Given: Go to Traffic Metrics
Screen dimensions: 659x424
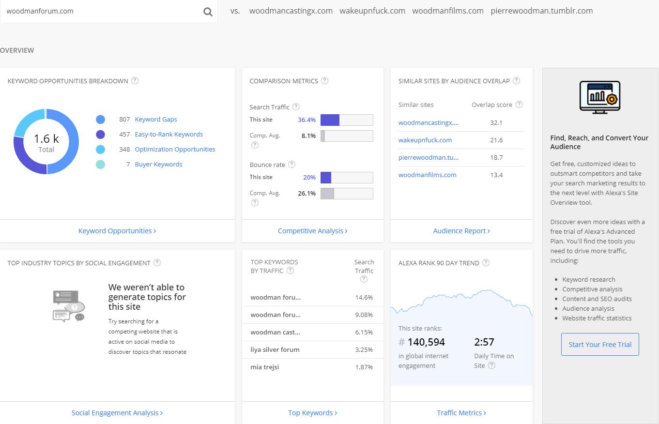Looking at the screenshot, I should pyautogui.click(x=461, y=413).
